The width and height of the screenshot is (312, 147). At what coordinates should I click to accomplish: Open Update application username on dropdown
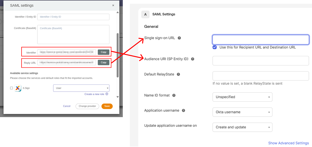coord(242,127)
